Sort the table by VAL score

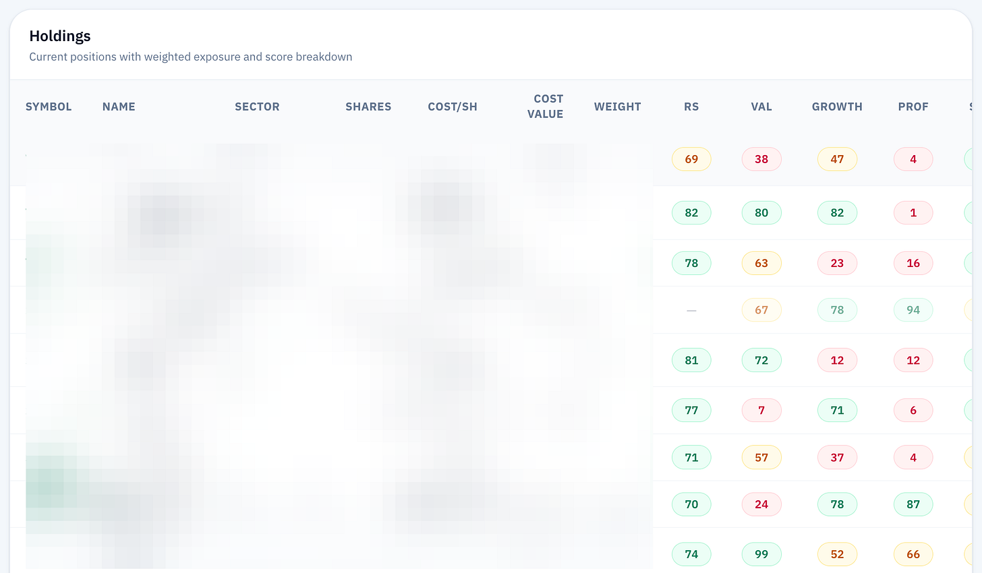click(x=761, y=107)
